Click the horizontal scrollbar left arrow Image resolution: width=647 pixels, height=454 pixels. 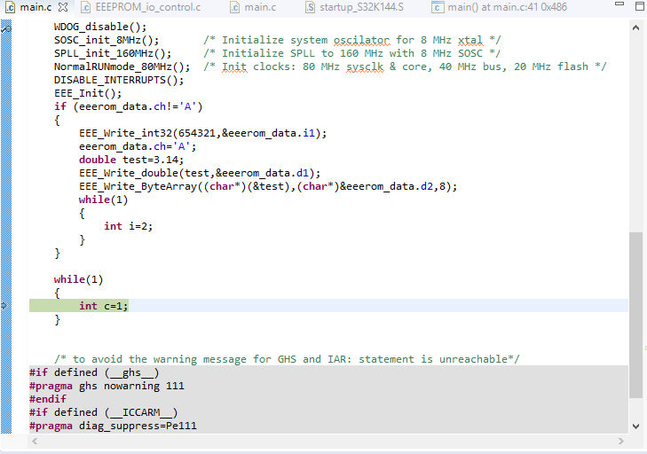click(35, 442)
